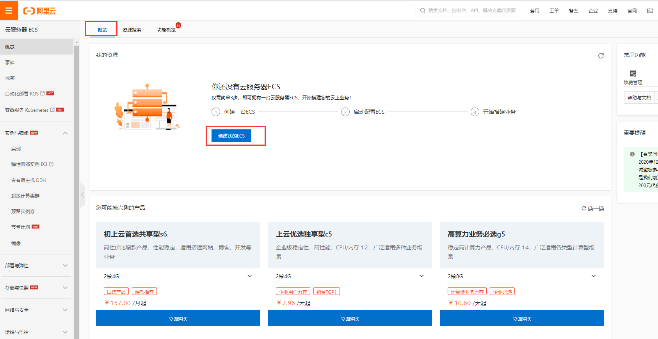
Task: Click the 口碑产品 tag
Action: coord(116,291)
